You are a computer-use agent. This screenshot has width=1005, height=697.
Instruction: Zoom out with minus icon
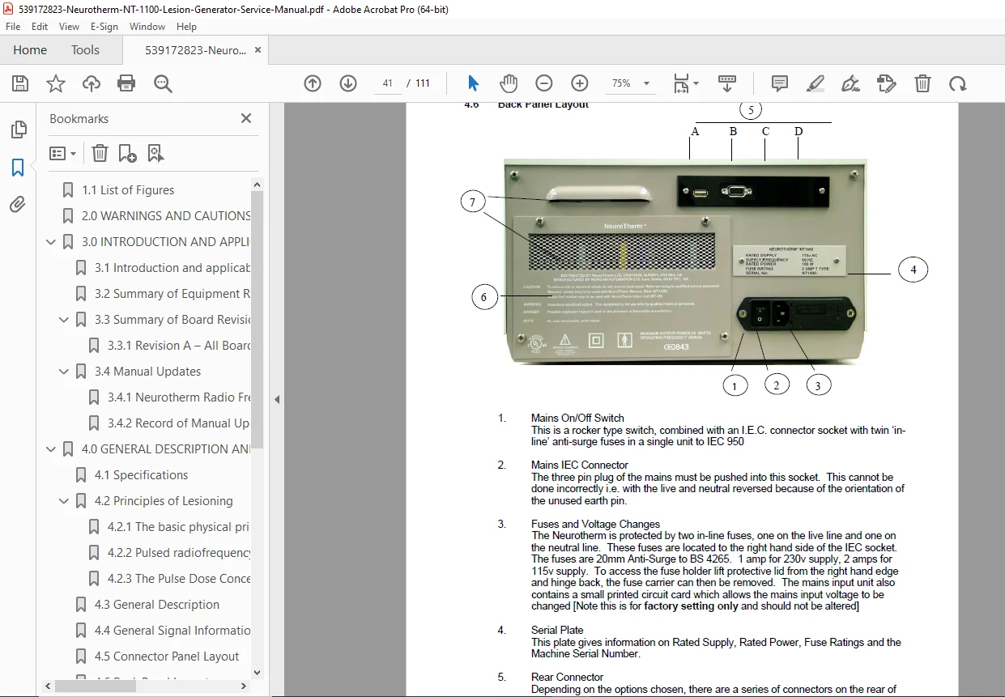coord(544,83)
